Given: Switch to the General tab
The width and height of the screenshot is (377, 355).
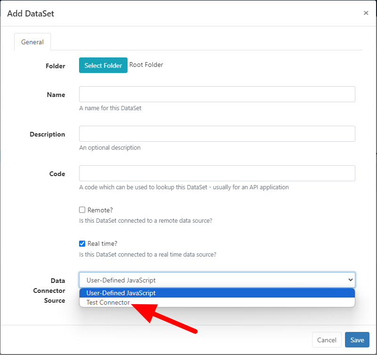Looking at the screenshot, I should coord(32,42).
